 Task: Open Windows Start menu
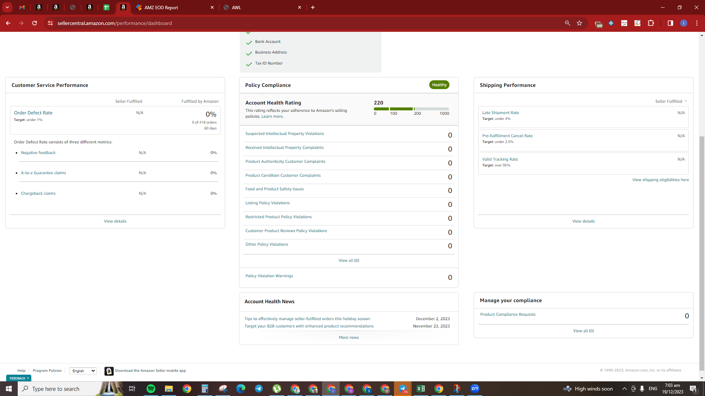(9, 389)
